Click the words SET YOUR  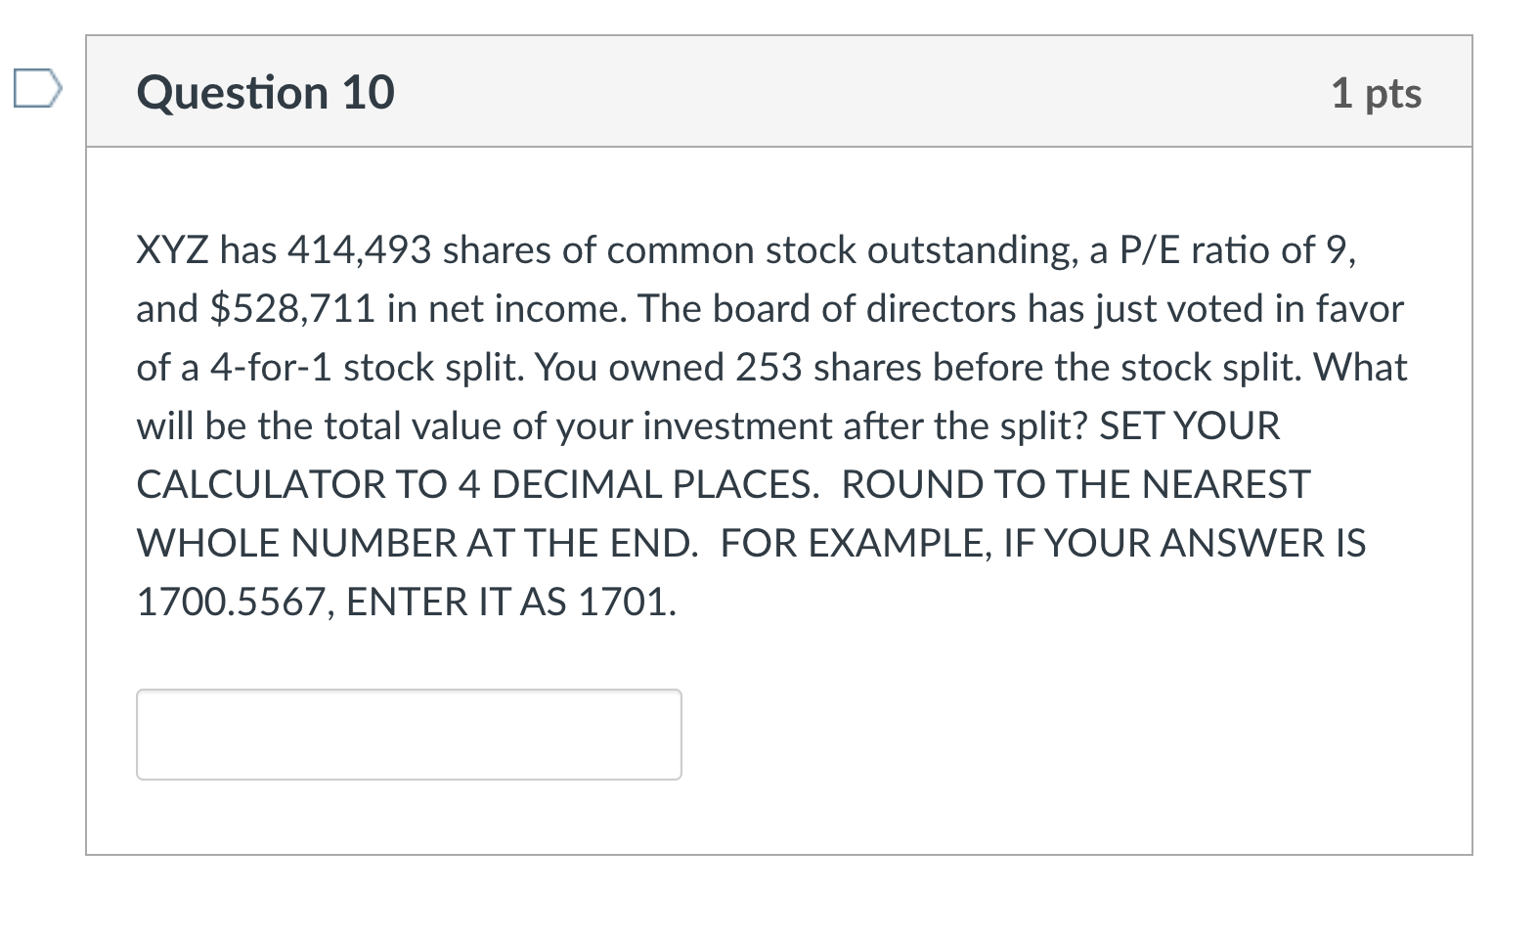point(1190,426)
